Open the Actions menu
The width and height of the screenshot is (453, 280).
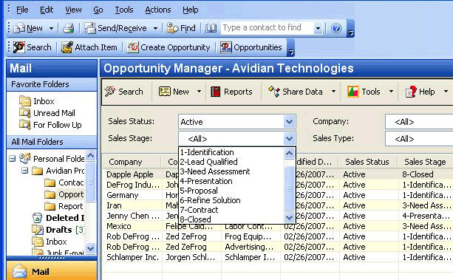(157, 10)
